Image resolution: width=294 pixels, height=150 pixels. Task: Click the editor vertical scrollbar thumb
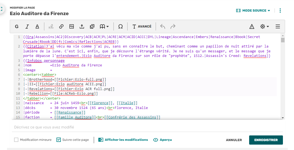point(283,40)
